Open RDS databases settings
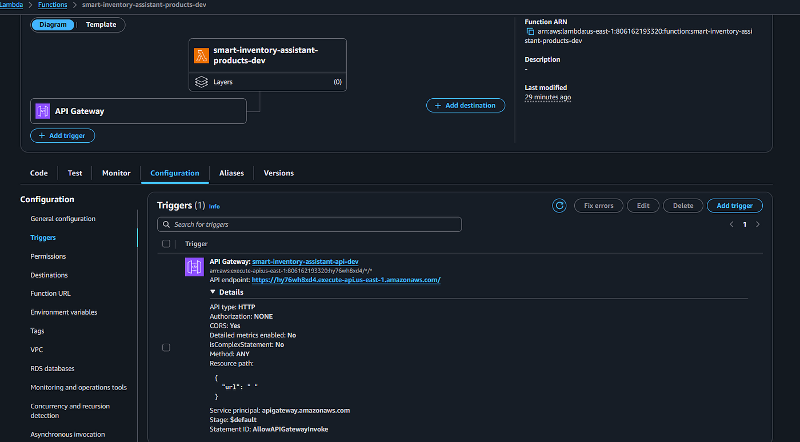This screenshot has height=442, width=800. click(53, 369)
